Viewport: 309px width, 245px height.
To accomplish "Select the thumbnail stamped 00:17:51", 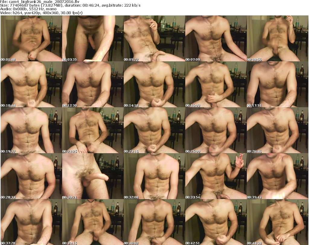I will pyautogui.click(x=278, y=84).
